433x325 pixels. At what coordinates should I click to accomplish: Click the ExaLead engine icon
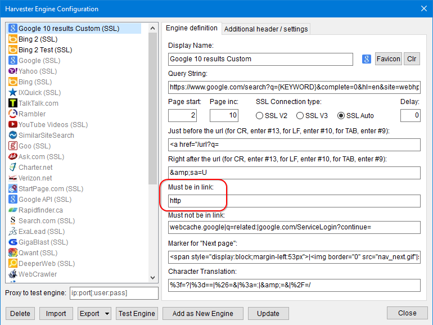(x=13, y=232)
